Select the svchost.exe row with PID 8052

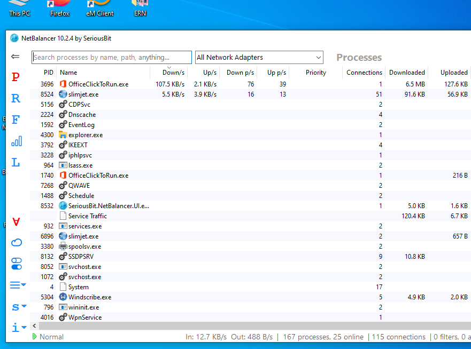(250, 267)
